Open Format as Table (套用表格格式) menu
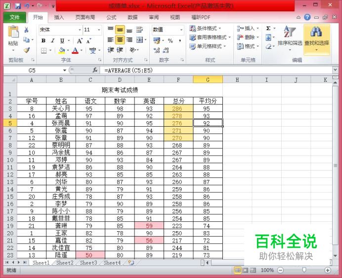The height and width of the screenshot is (278, 342). click(210, 37)
